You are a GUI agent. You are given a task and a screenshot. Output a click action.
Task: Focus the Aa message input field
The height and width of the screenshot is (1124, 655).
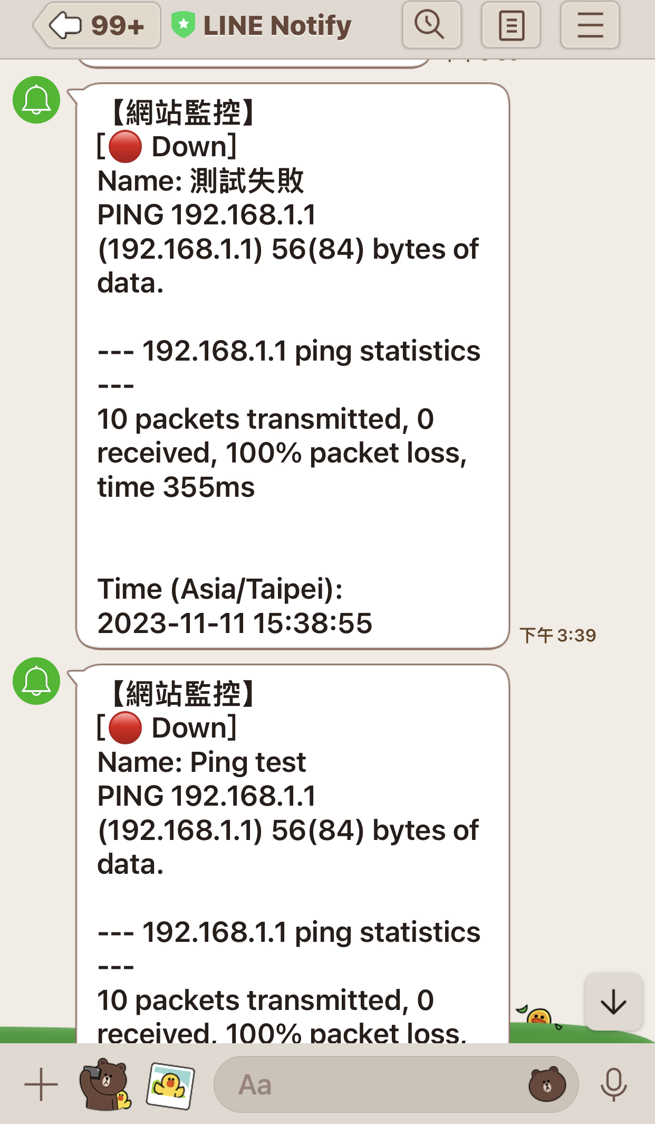click(x=369, y=1085)
